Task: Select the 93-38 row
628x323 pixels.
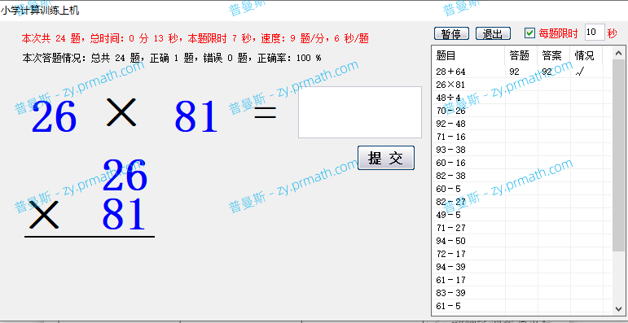Action: (522, 150)
